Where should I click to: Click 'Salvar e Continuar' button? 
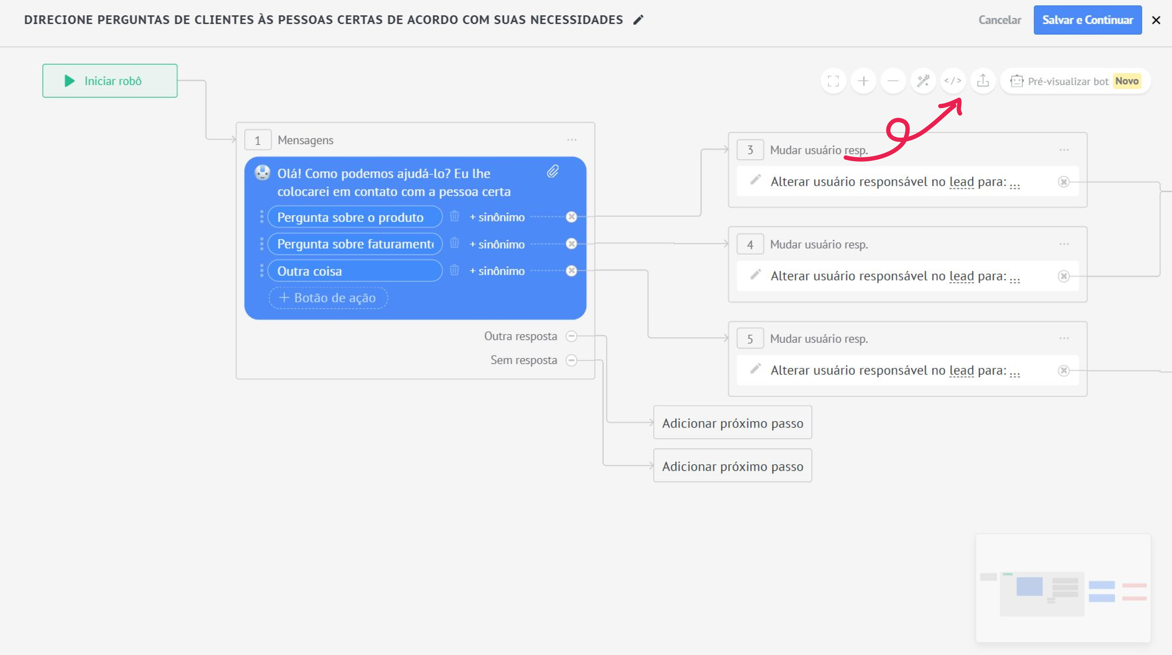(x=1087, y=20)
